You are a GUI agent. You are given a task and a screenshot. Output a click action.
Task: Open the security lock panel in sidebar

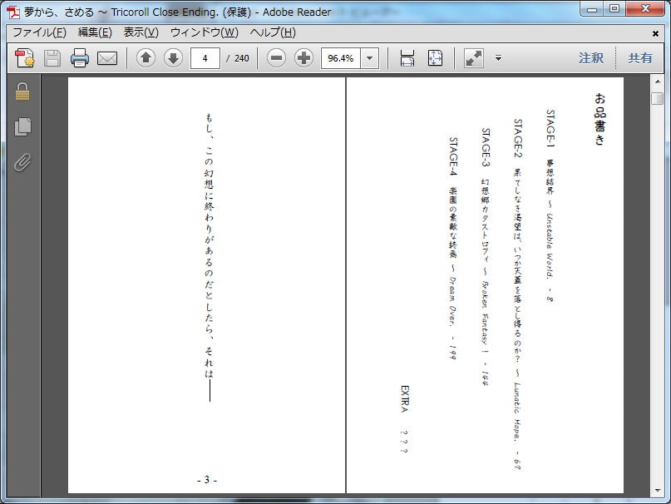(x=22, y=92)
